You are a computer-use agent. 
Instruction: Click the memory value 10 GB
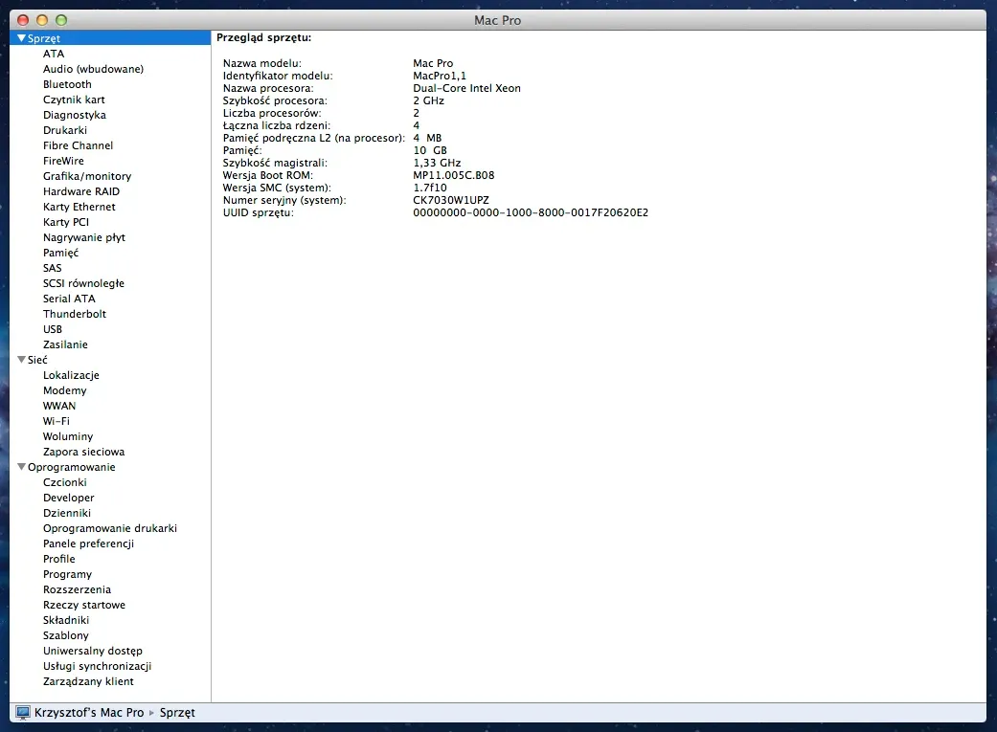[430, 150]
